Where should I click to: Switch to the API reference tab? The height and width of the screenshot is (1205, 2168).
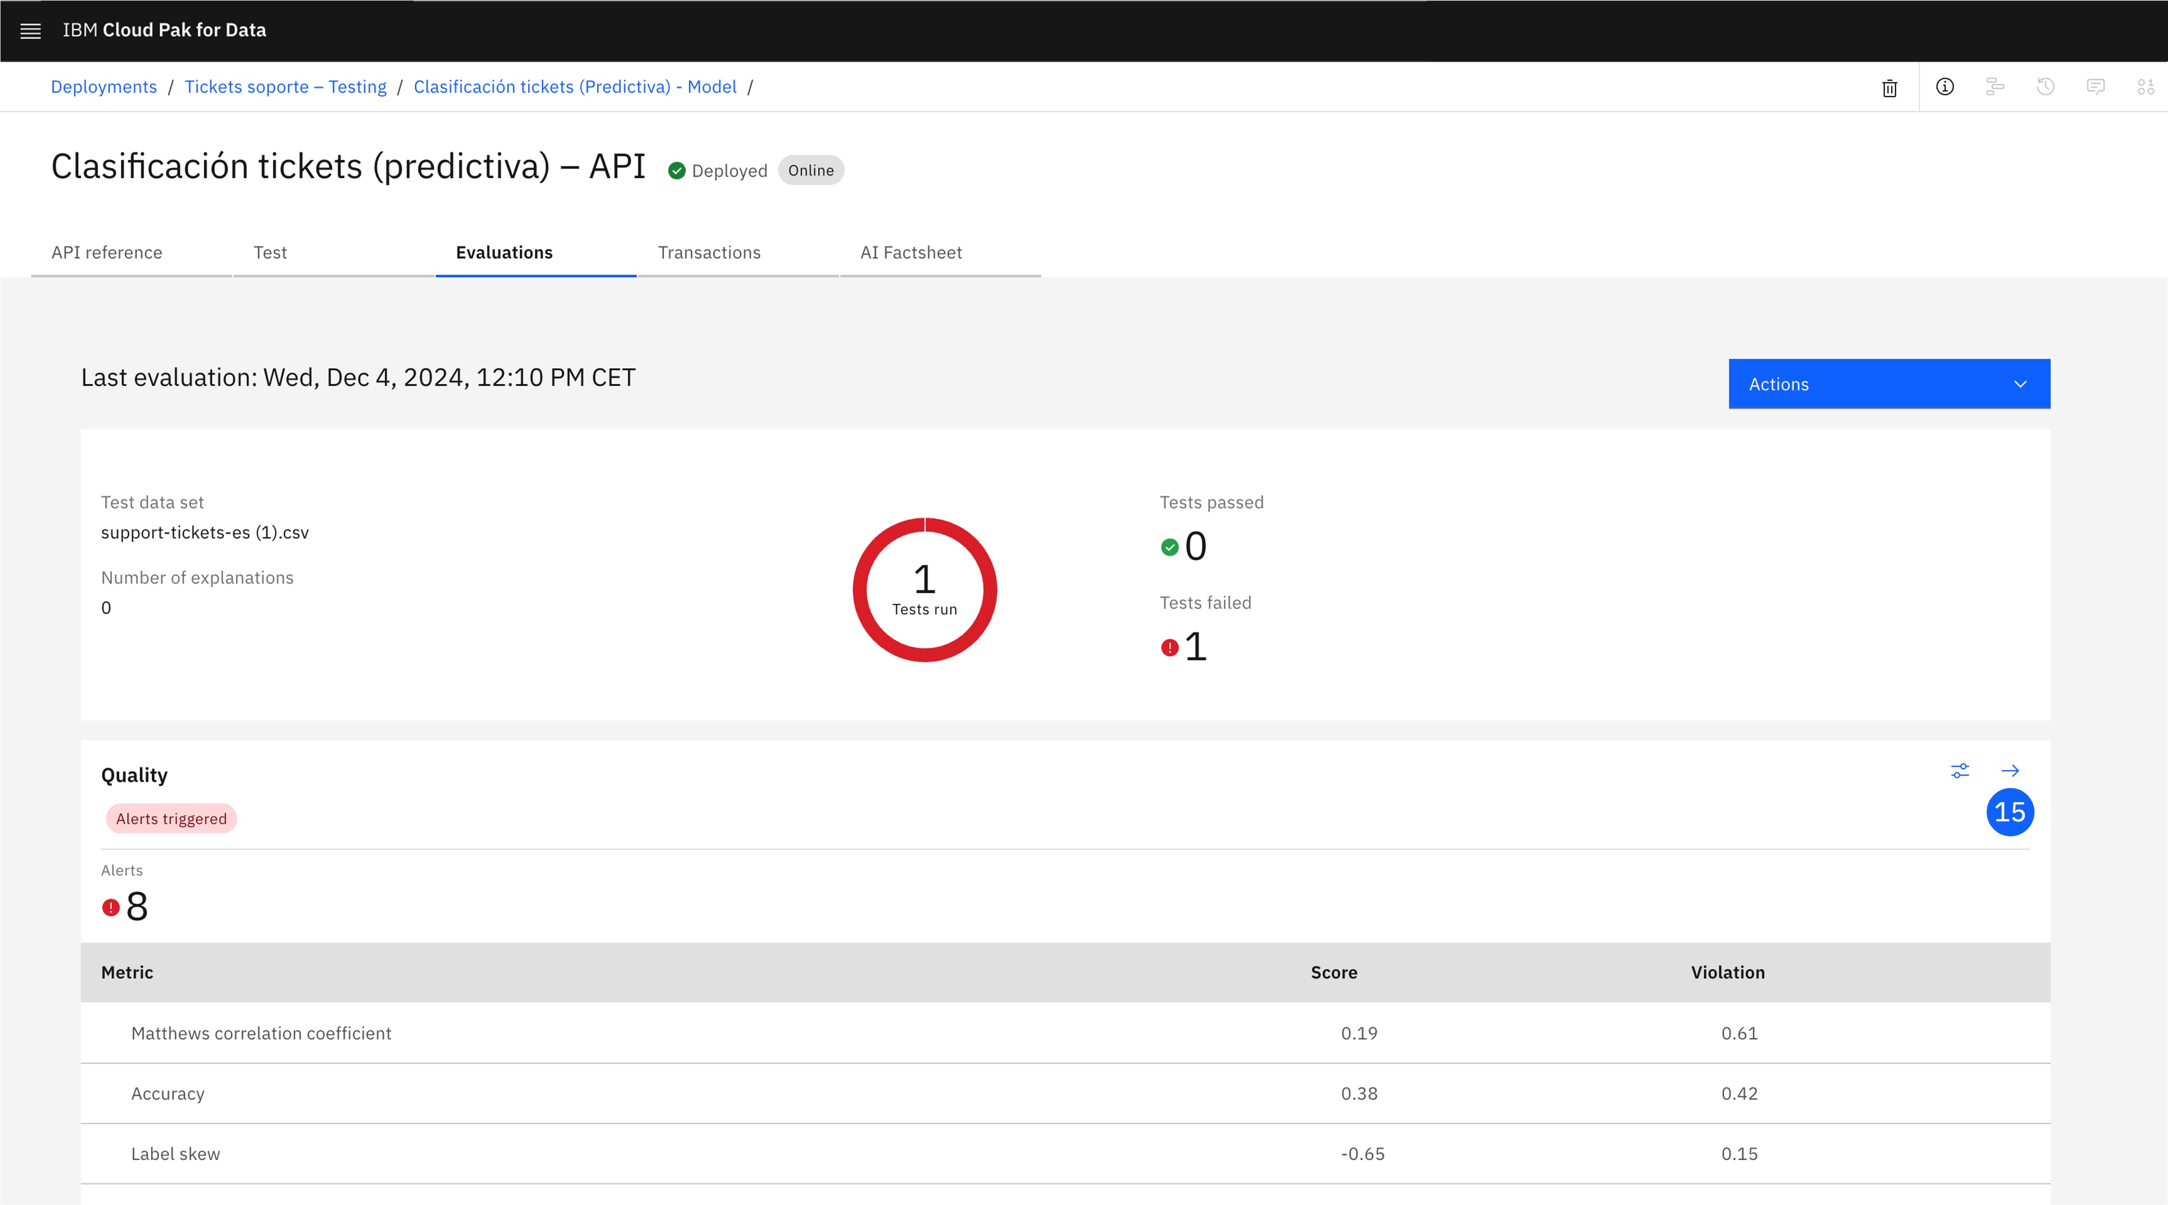point(131,253)
